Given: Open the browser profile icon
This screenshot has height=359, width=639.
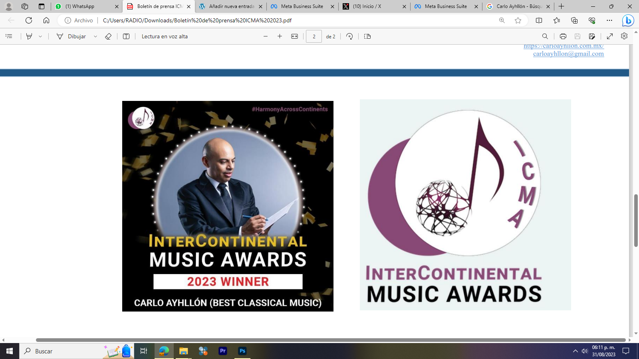Looking at the screenshot, I should click(x=8, y=6).
